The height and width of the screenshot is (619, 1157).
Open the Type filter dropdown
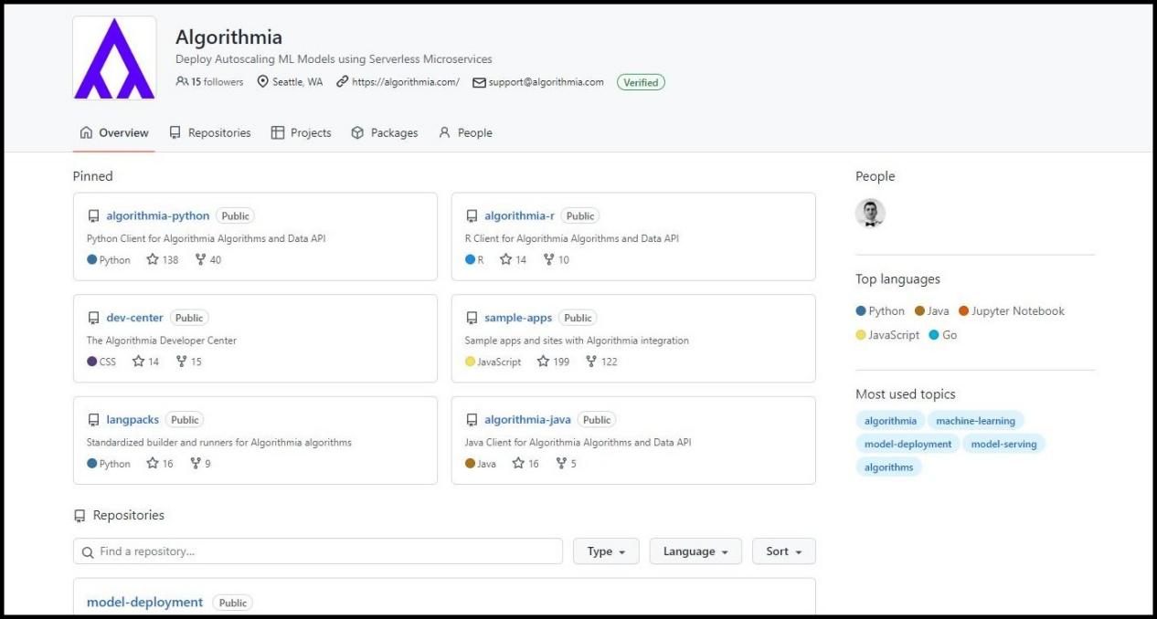pyautogui.click(x=605, y=551)
